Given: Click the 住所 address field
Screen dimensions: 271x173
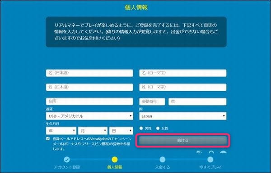Looking at the screenshot, I should (89, 102).
